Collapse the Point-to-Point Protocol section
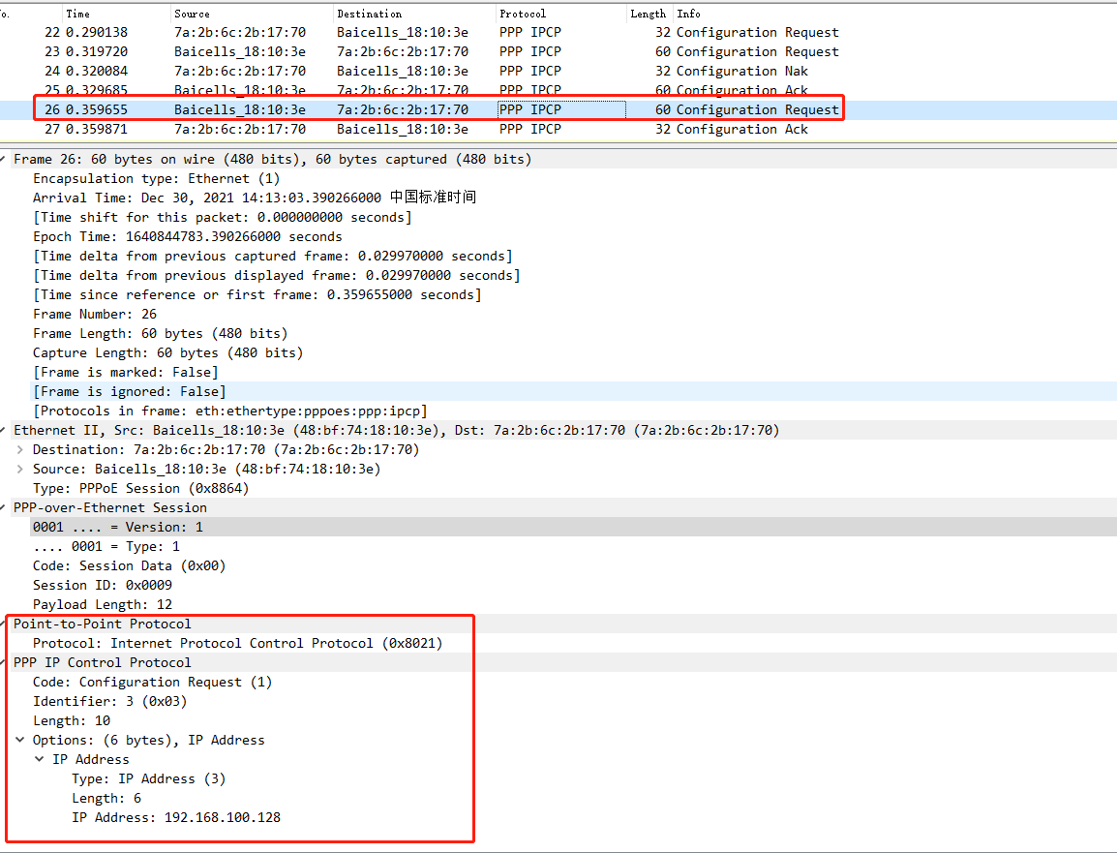Image resolution: width=1117 pixels, height=853 pixels. click(x=4, y=624)
